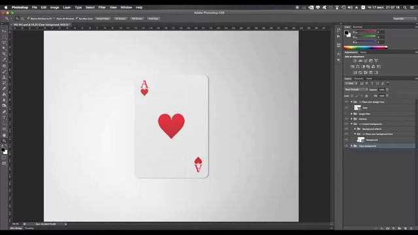
Task: Open the layer Opacity dropdown arrow
Action: click(x=387, y=89)
